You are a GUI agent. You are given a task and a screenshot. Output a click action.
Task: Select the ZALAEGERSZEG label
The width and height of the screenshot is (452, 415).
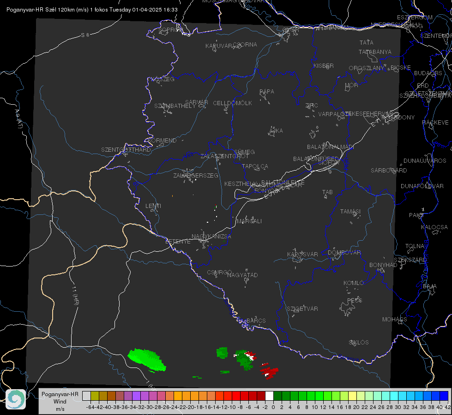click(196, 175)
